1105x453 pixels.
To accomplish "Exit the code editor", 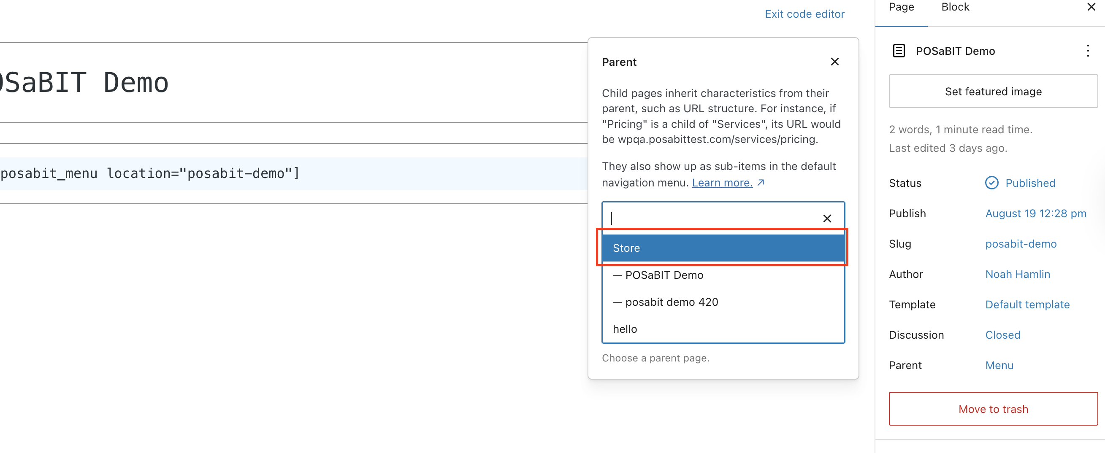I will (804, 14).
